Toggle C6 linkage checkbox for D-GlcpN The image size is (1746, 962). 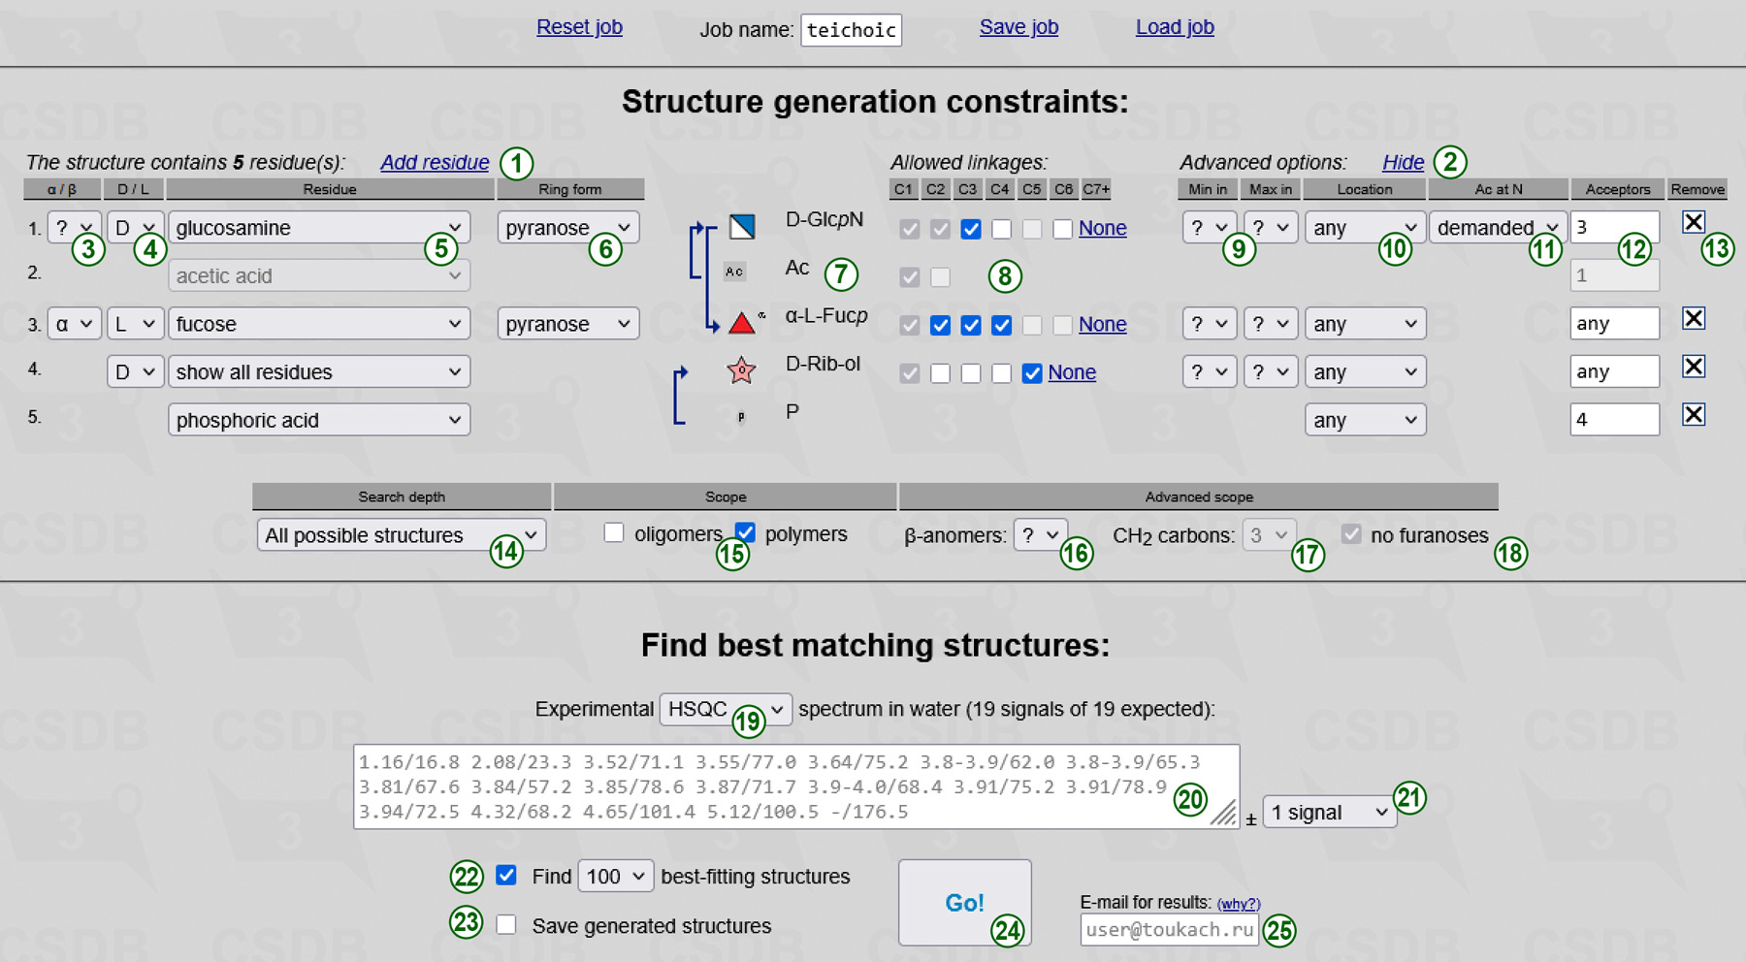[x=1063, y=229]
